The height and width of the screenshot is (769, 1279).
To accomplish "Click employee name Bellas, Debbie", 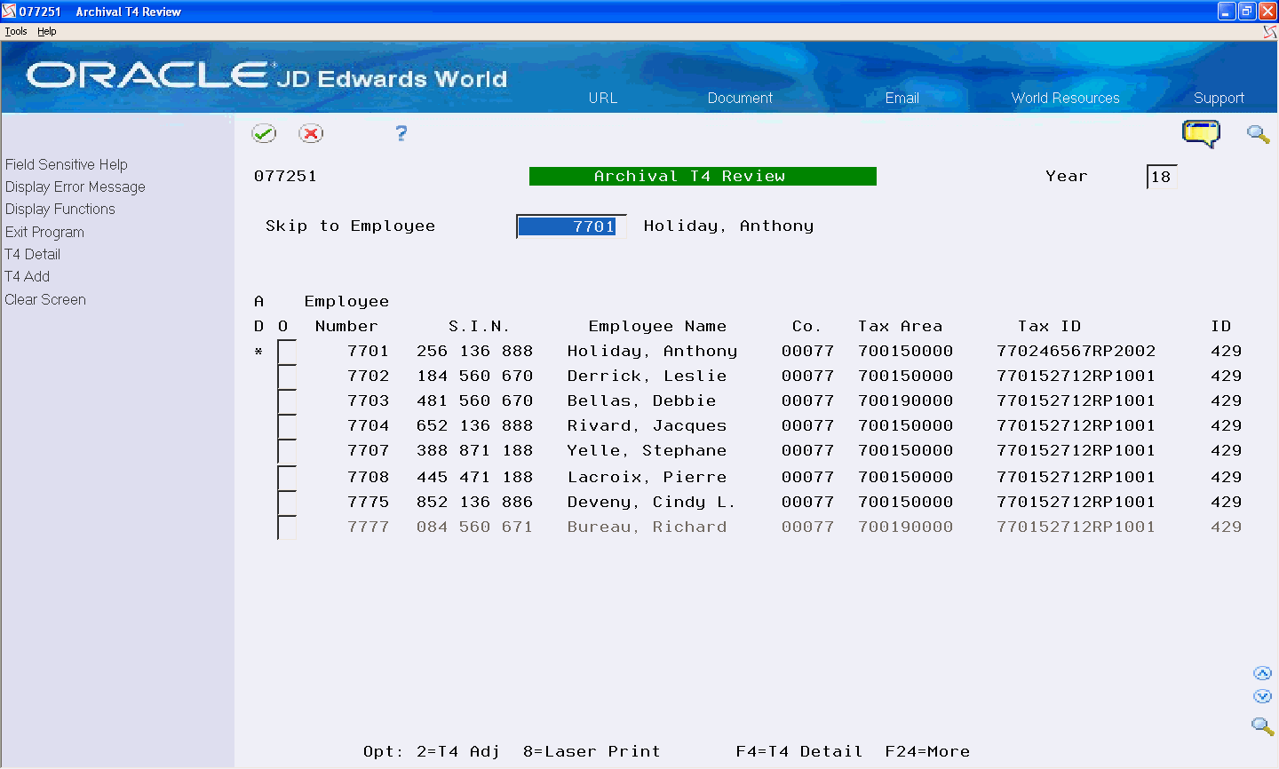I will coord(641,401).
